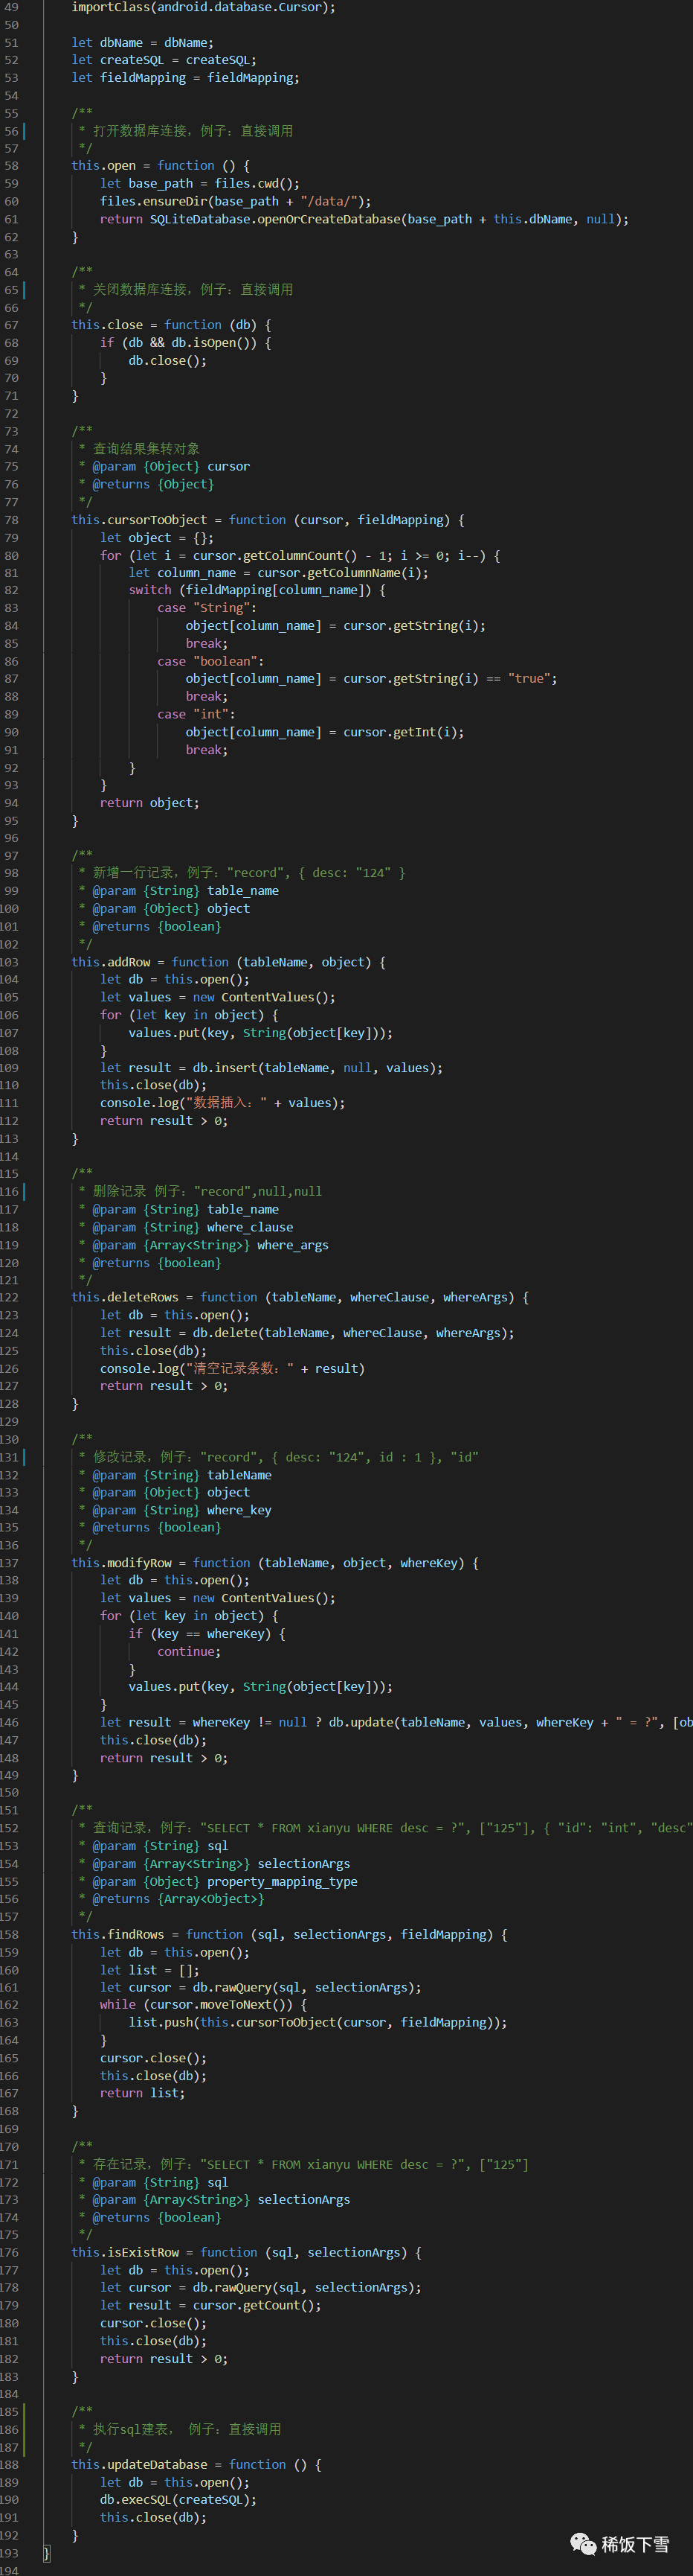Click the 'let object = {};' line
This screenshot has width=693, height=2576.
point(157,538)
